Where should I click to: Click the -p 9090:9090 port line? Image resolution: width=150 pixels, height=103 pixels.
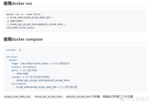pos(15,21)
